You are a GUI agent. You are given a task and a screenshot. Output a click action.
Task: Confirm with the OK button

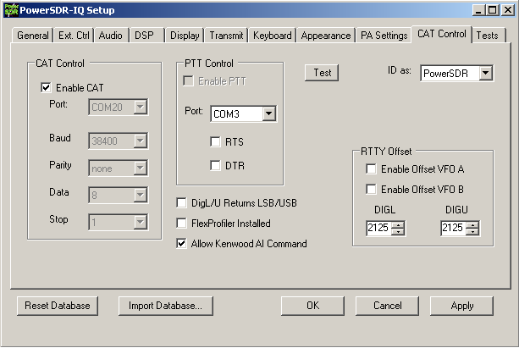tap(312, 306)
